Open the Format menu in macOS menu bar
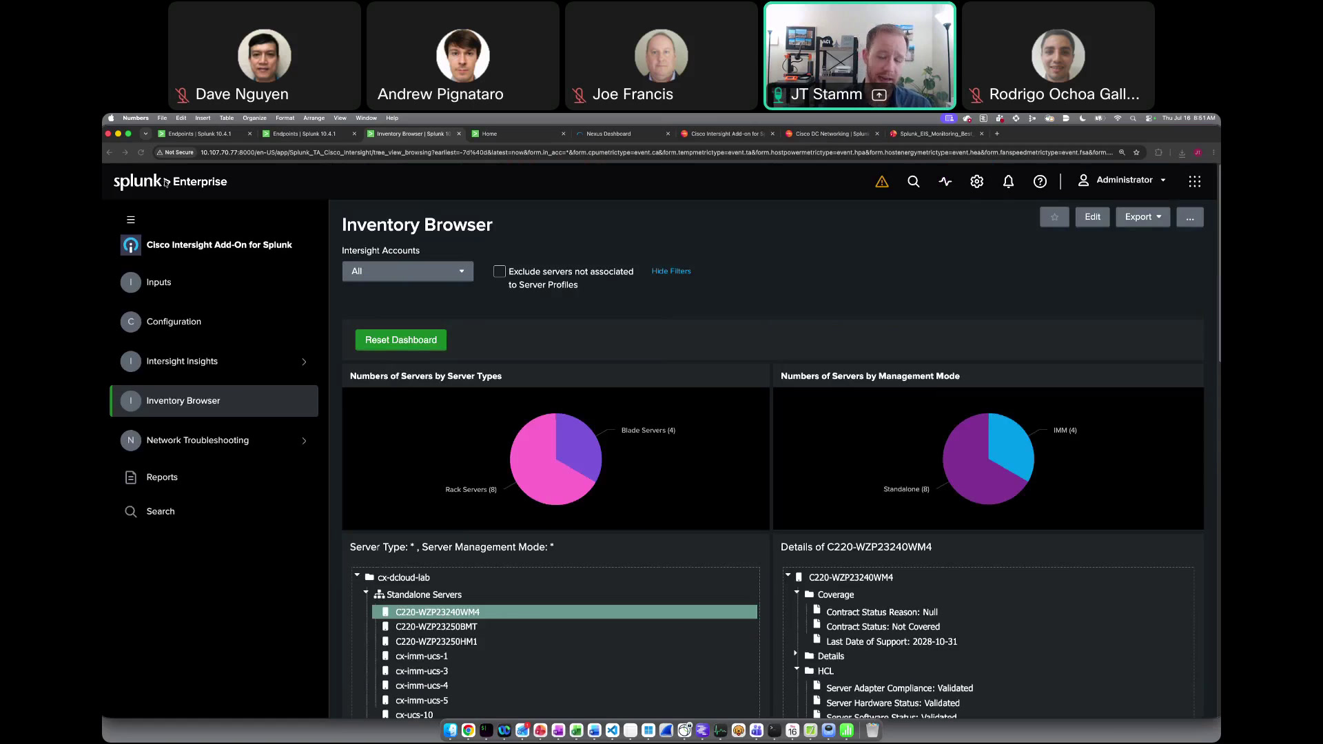 (x=285, y=118)
